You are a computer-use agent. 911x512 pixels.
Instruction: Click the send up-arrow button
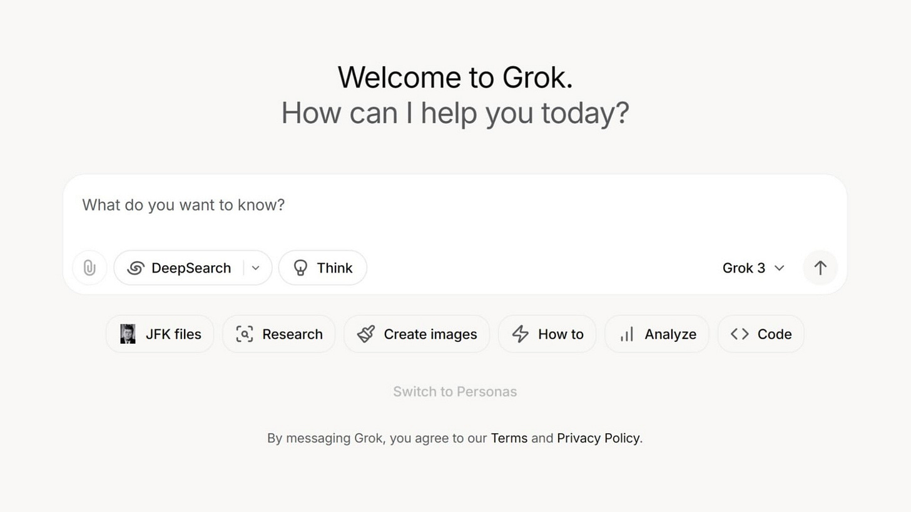click(820, 268)
